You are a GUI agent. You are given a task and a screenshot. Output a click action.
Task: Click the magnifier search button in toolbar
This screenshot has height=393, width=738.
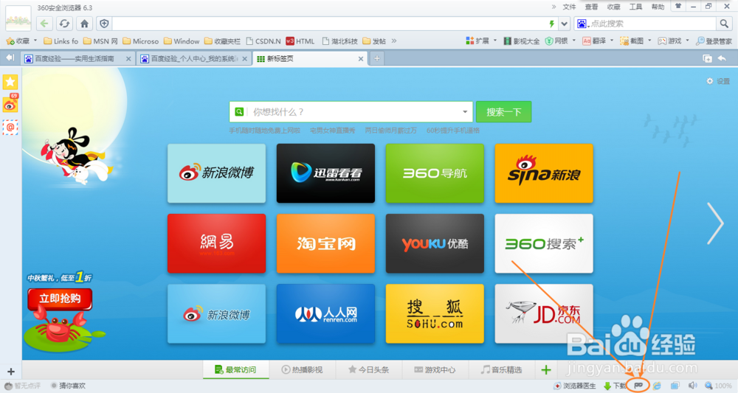coord(723,24)
